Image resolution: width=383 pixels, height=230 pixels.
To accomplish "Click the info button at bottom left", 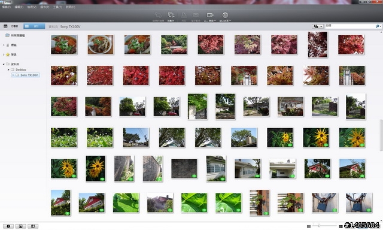I will point(8,226).
